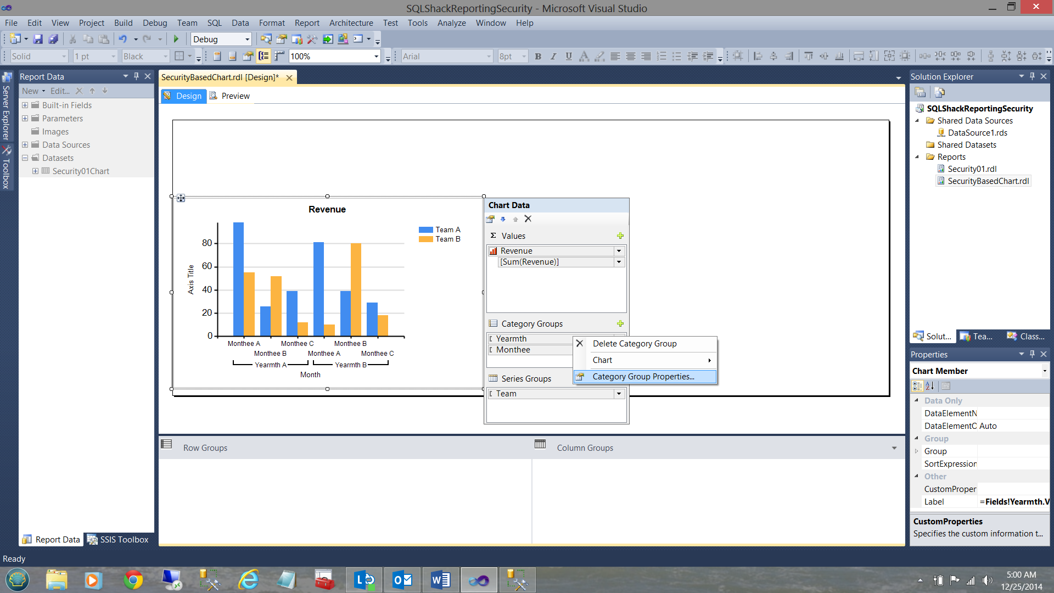Choose Category Group Properties menu entry

click(643, 377)
